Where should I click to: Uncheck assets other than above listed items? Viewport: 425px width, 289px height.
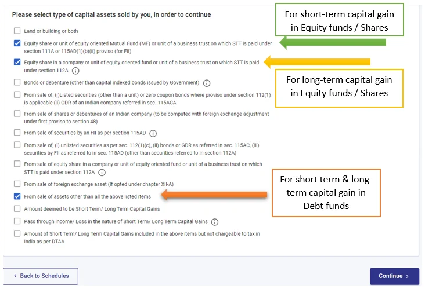pos(17,196)
